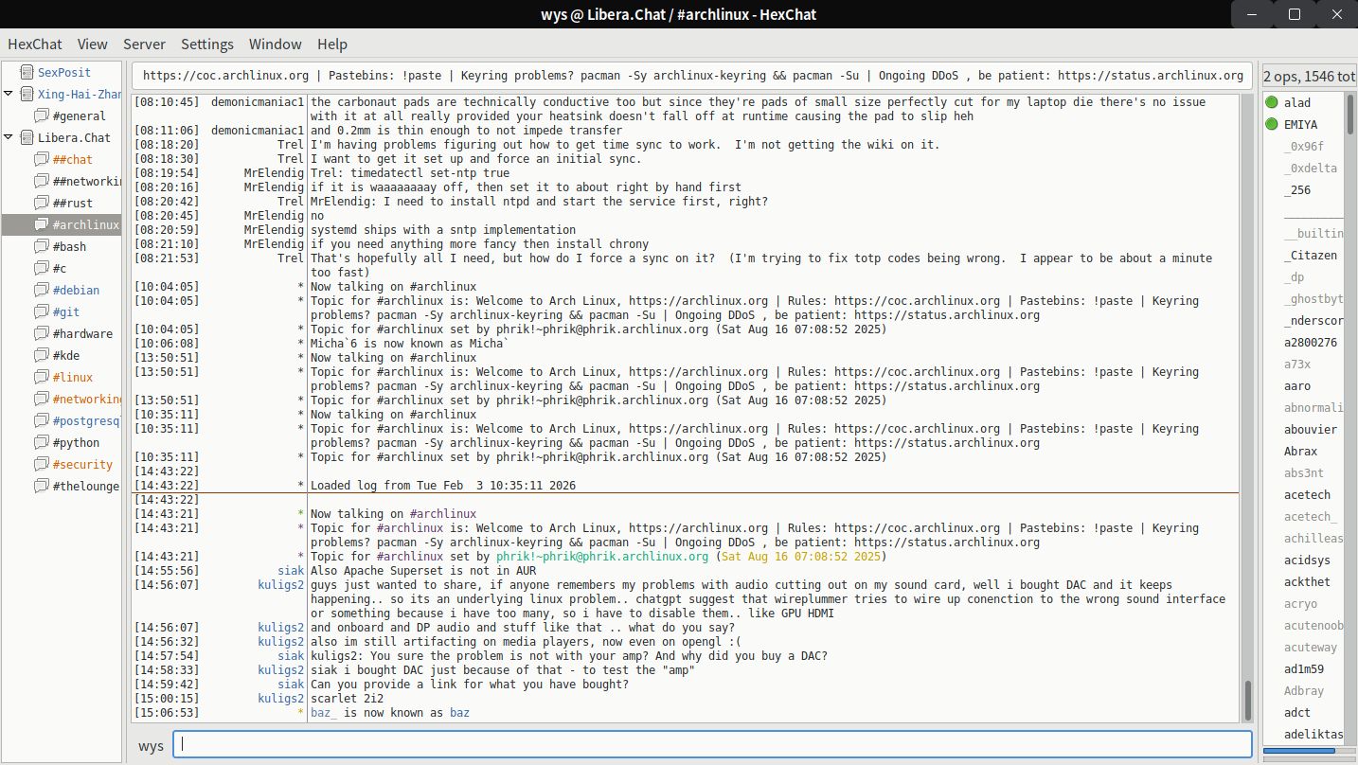Click the siak nick at 14:55:56

tap(291, 571)
